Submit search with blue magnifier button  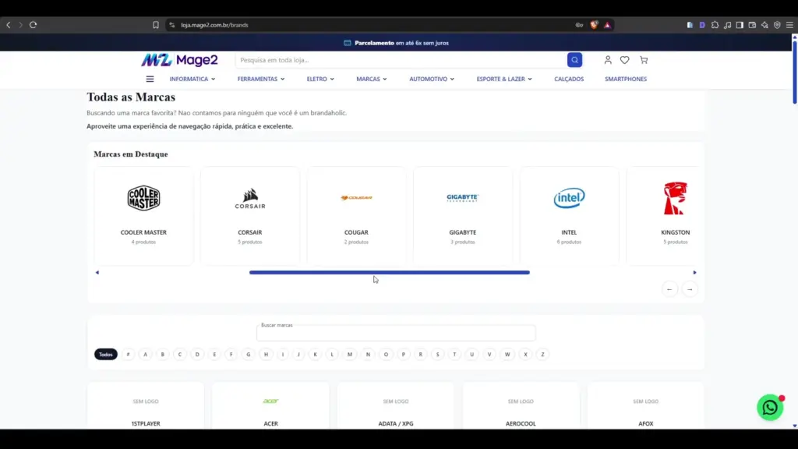[x=574, y=60]
